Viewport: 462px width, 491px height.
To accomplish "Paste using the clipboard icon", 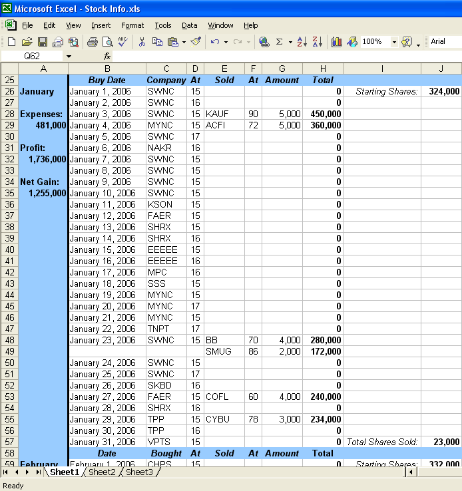I will tap(173, 42).
